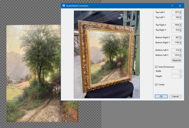Decrease the Bottom Right Y stepper value
This screenshot has width=189, height=128.
point(180,43)
